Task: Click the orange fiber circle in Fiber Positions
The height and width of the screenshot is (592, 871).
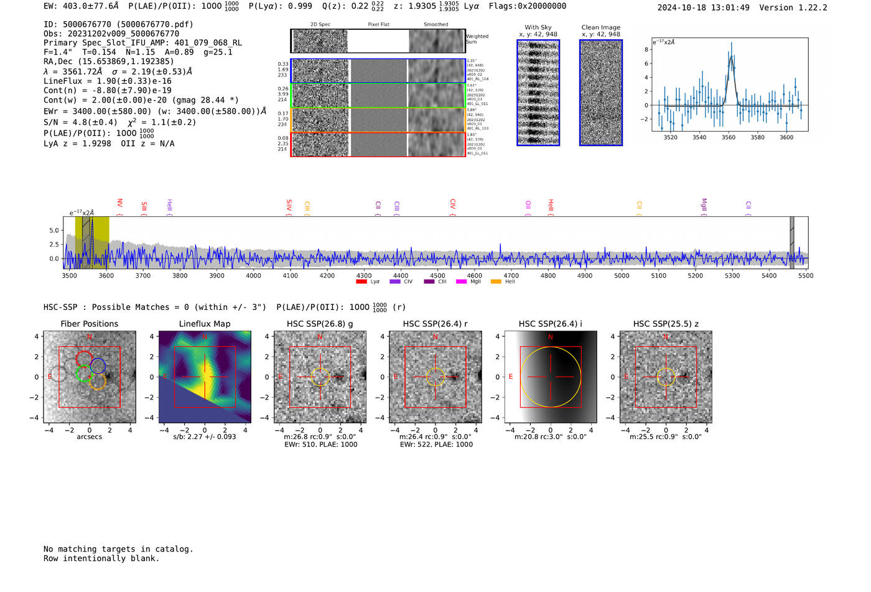Action: 97,381
